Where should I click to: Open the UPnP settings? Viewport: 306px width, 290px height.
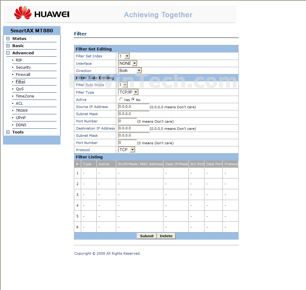coord(21,118)
